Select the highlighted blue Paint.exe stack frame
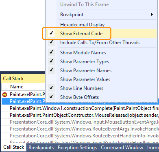 coord(27,101)
